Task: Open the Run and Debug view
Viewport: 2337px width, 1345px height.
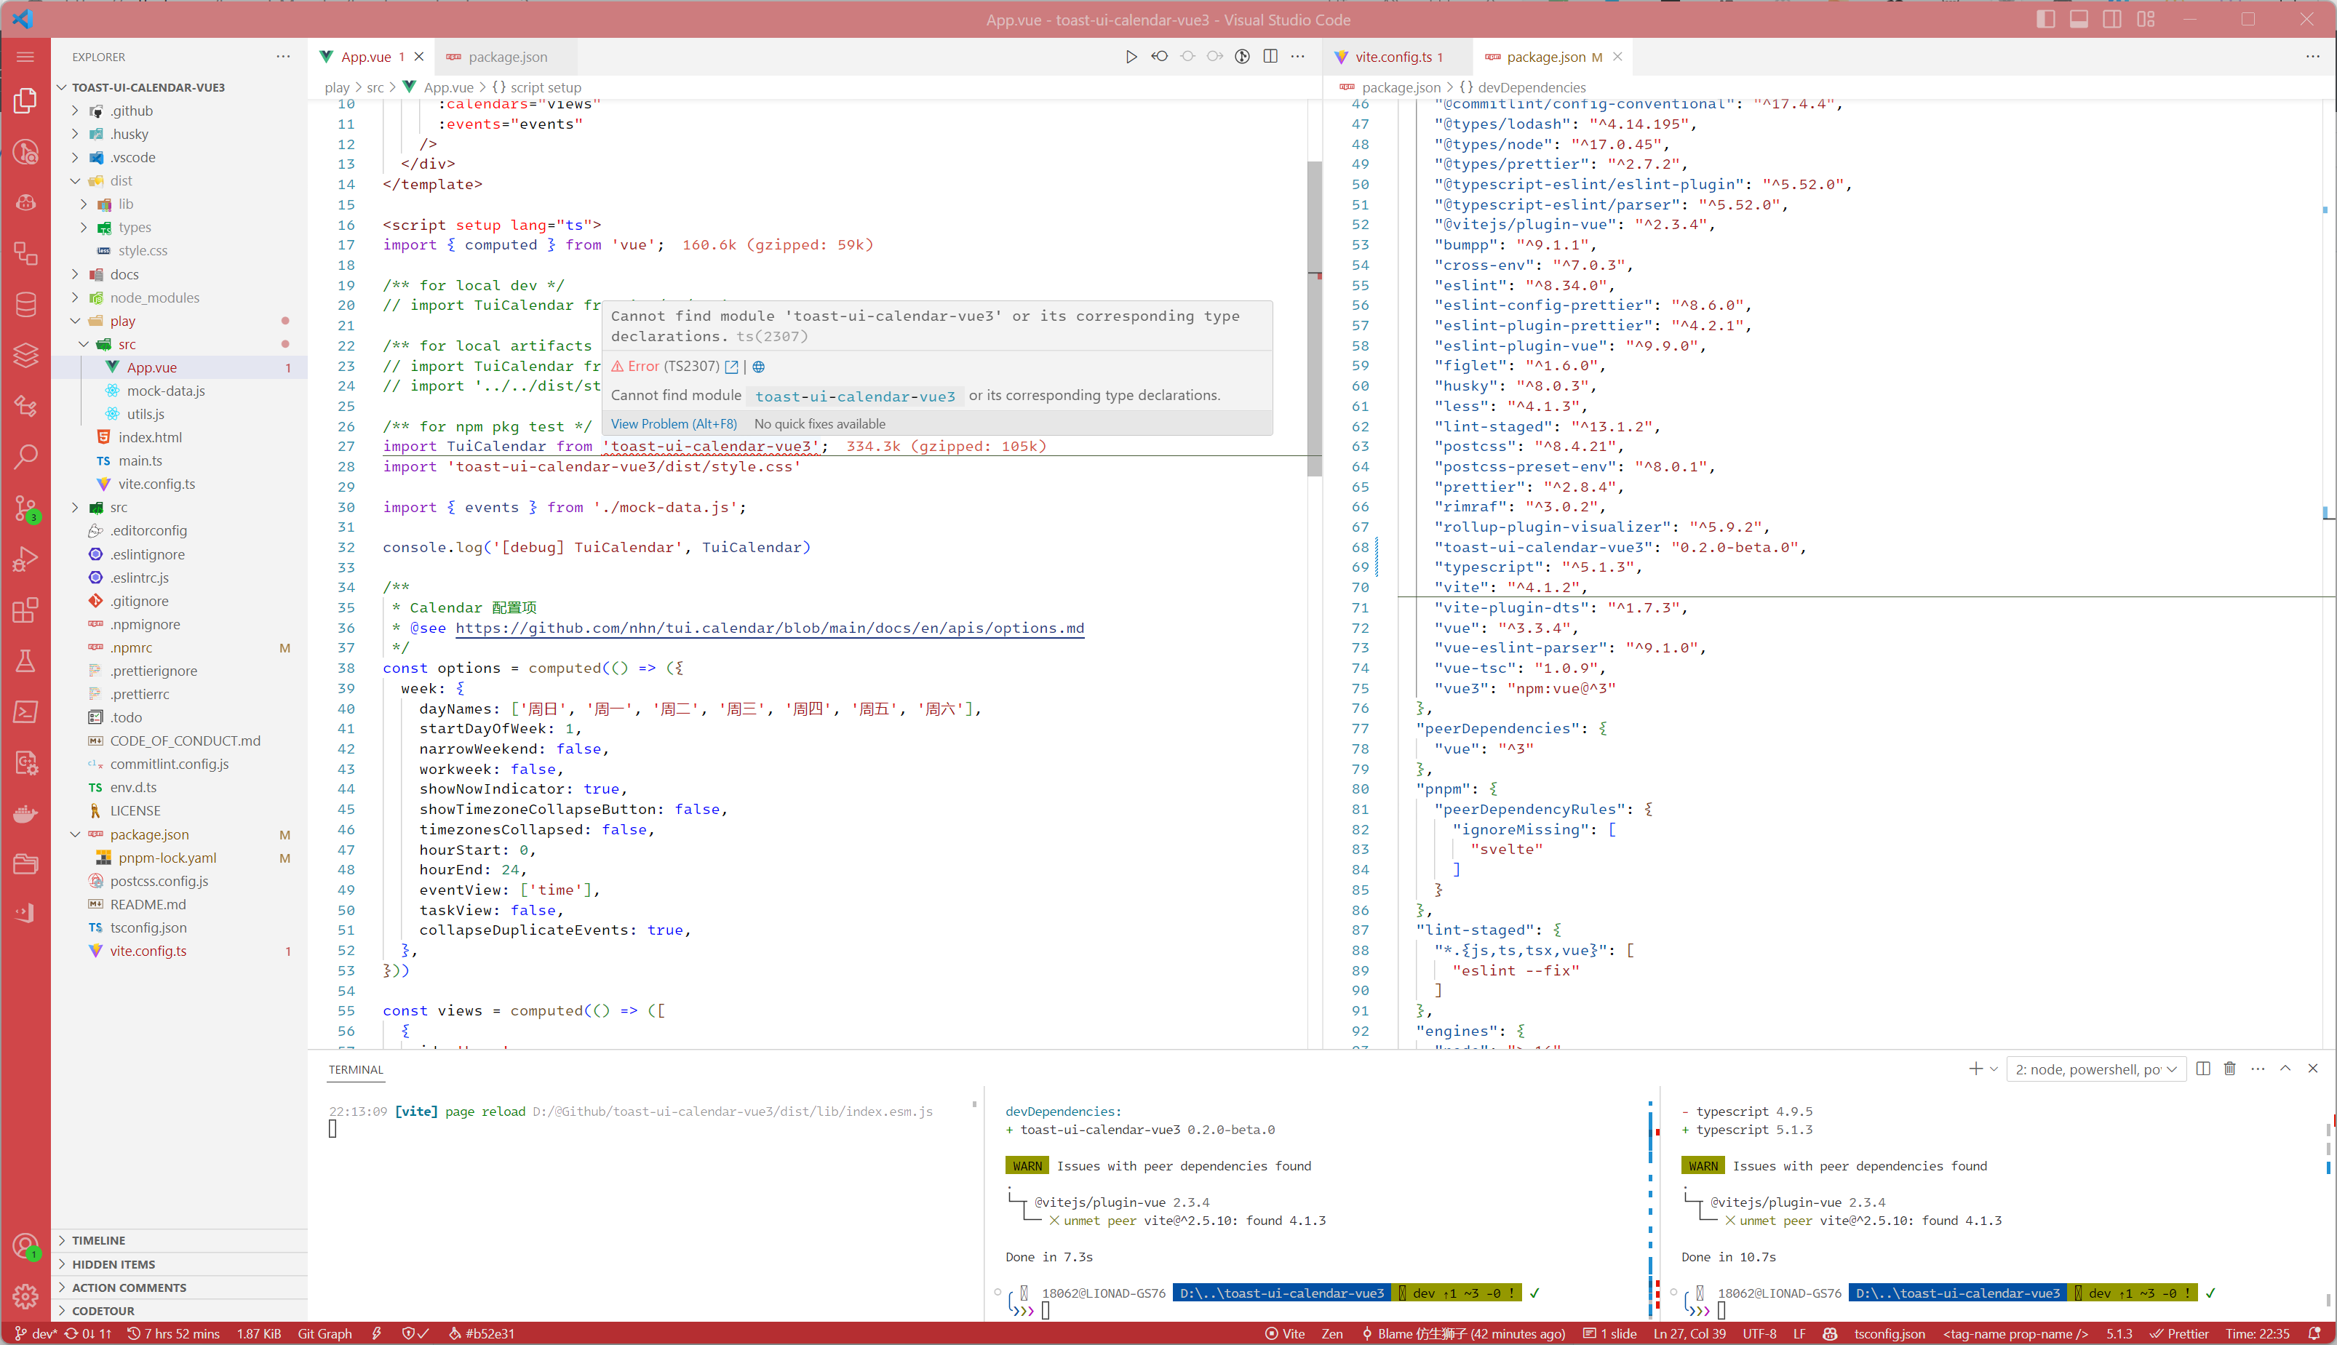Action: point(26,558)
